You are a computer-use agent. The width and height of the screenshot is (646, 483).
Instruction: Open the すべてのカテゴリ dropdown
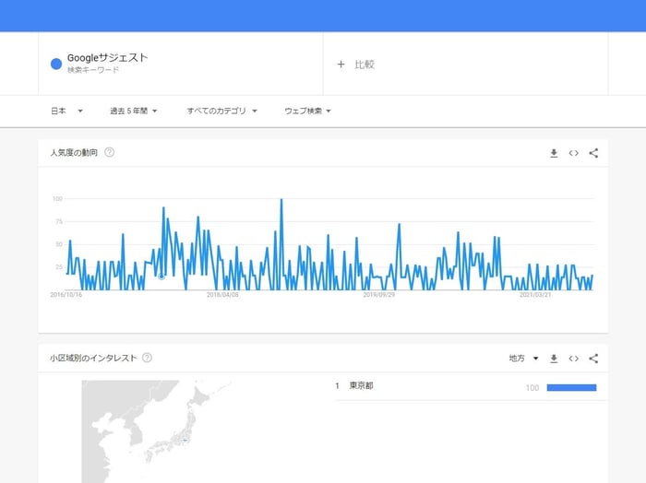point(222,111)
